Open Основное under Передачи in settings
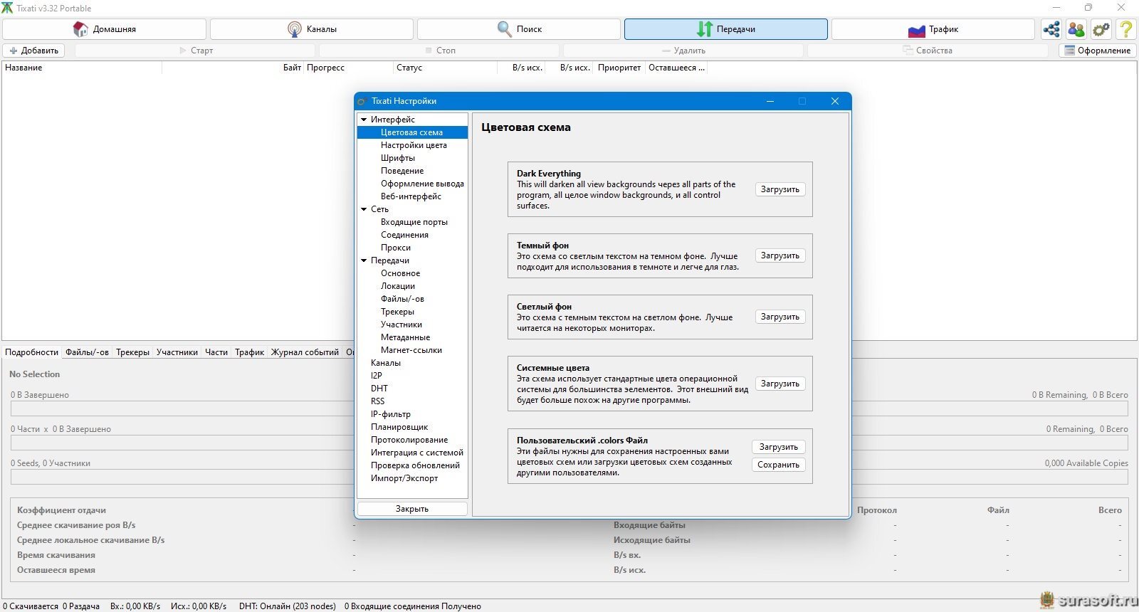 [x=400, y=273]
